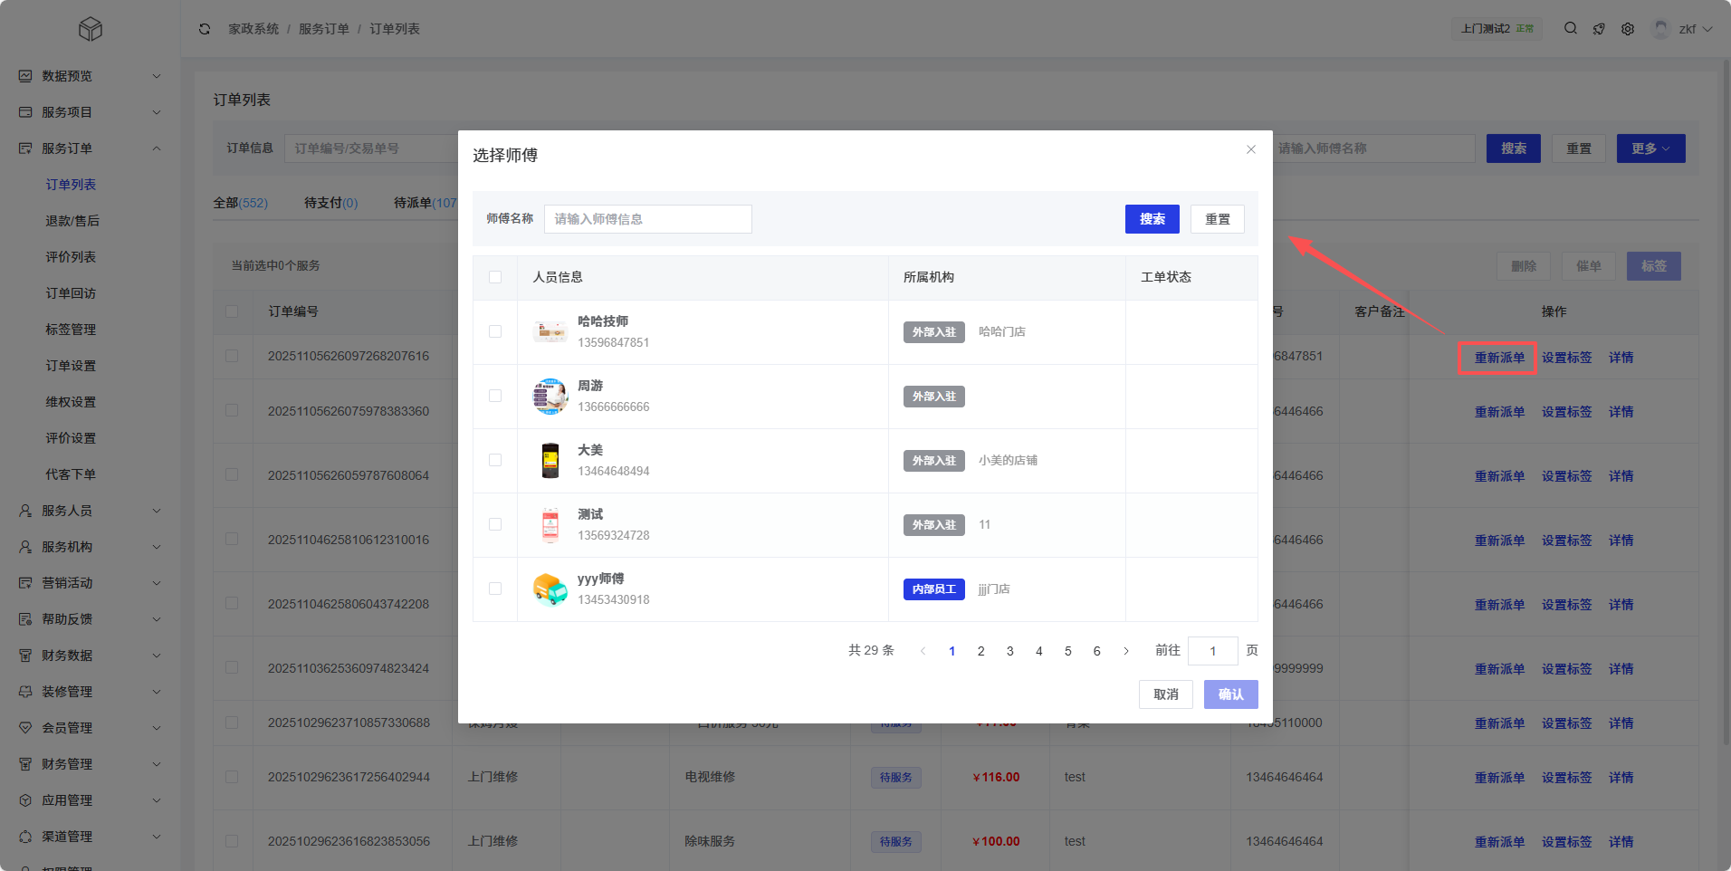Collapse the 服务订单 sidebar menu

click(x=157, y=148)
